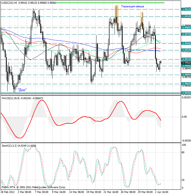This screenshot has height=194, width=191.
Task: Click the 28 Feb 2012 date label
Action: [x=7, y=192]
